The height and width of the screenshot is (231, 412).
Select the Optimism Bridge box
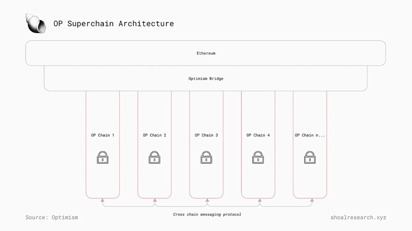(206, 79)
